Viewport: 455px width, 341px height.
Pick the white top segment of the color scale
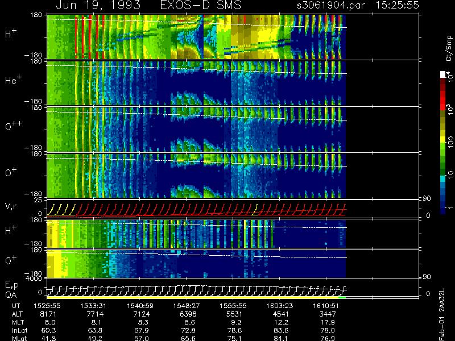[x=443, y=74]
